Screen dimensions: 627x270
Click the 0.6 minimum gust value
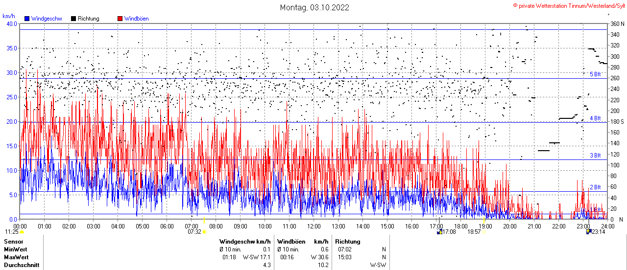tap(324, 249)
